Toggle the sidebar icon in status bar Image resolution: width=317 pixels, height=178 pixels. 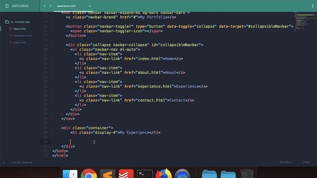pos(4,162)
